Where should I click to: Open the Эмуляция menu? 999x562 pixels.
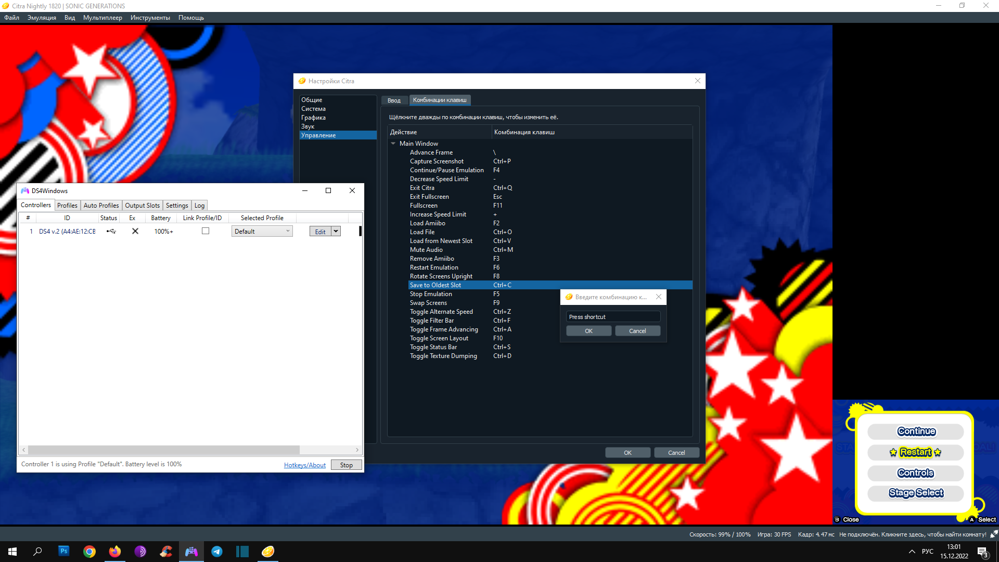(x=42, y=18)
